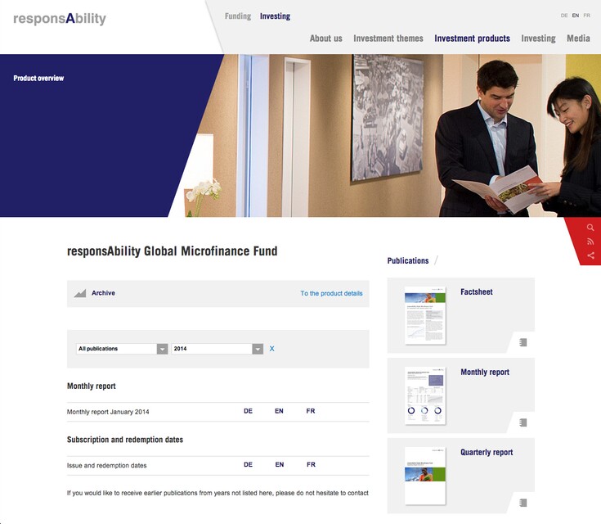Open Monthly report January 2014 in EN
The height and width of the screenshot is (524, 601).
[279, 411]
